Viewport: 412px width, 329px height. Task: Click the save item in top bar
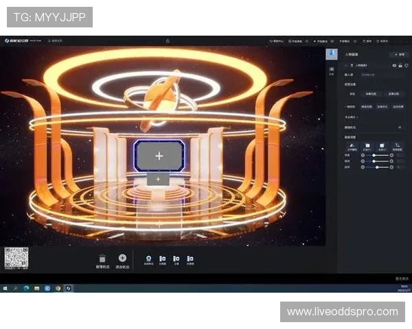367,41
